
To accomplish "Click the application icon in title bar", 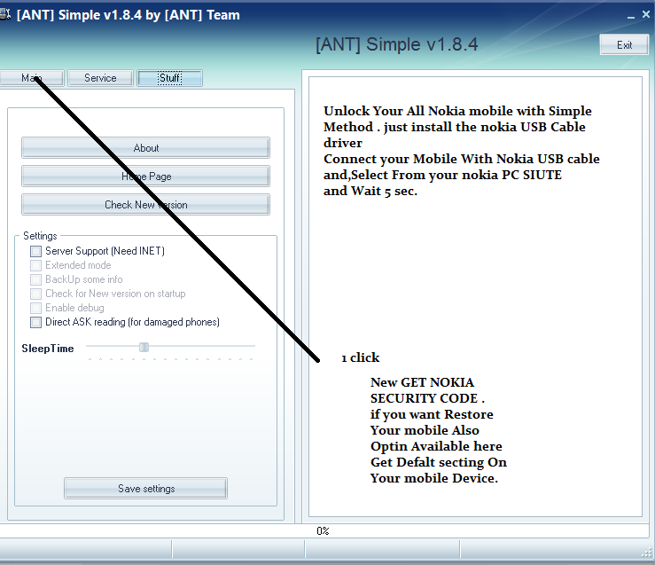I will click(5, 15).
